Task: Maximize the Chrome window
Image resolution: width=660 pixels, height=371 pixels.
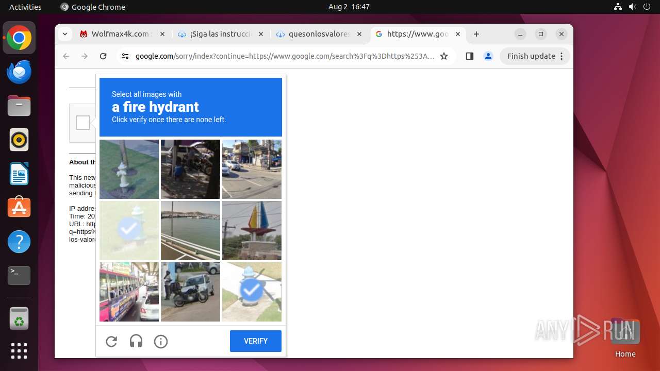Action: coord(541,34)
